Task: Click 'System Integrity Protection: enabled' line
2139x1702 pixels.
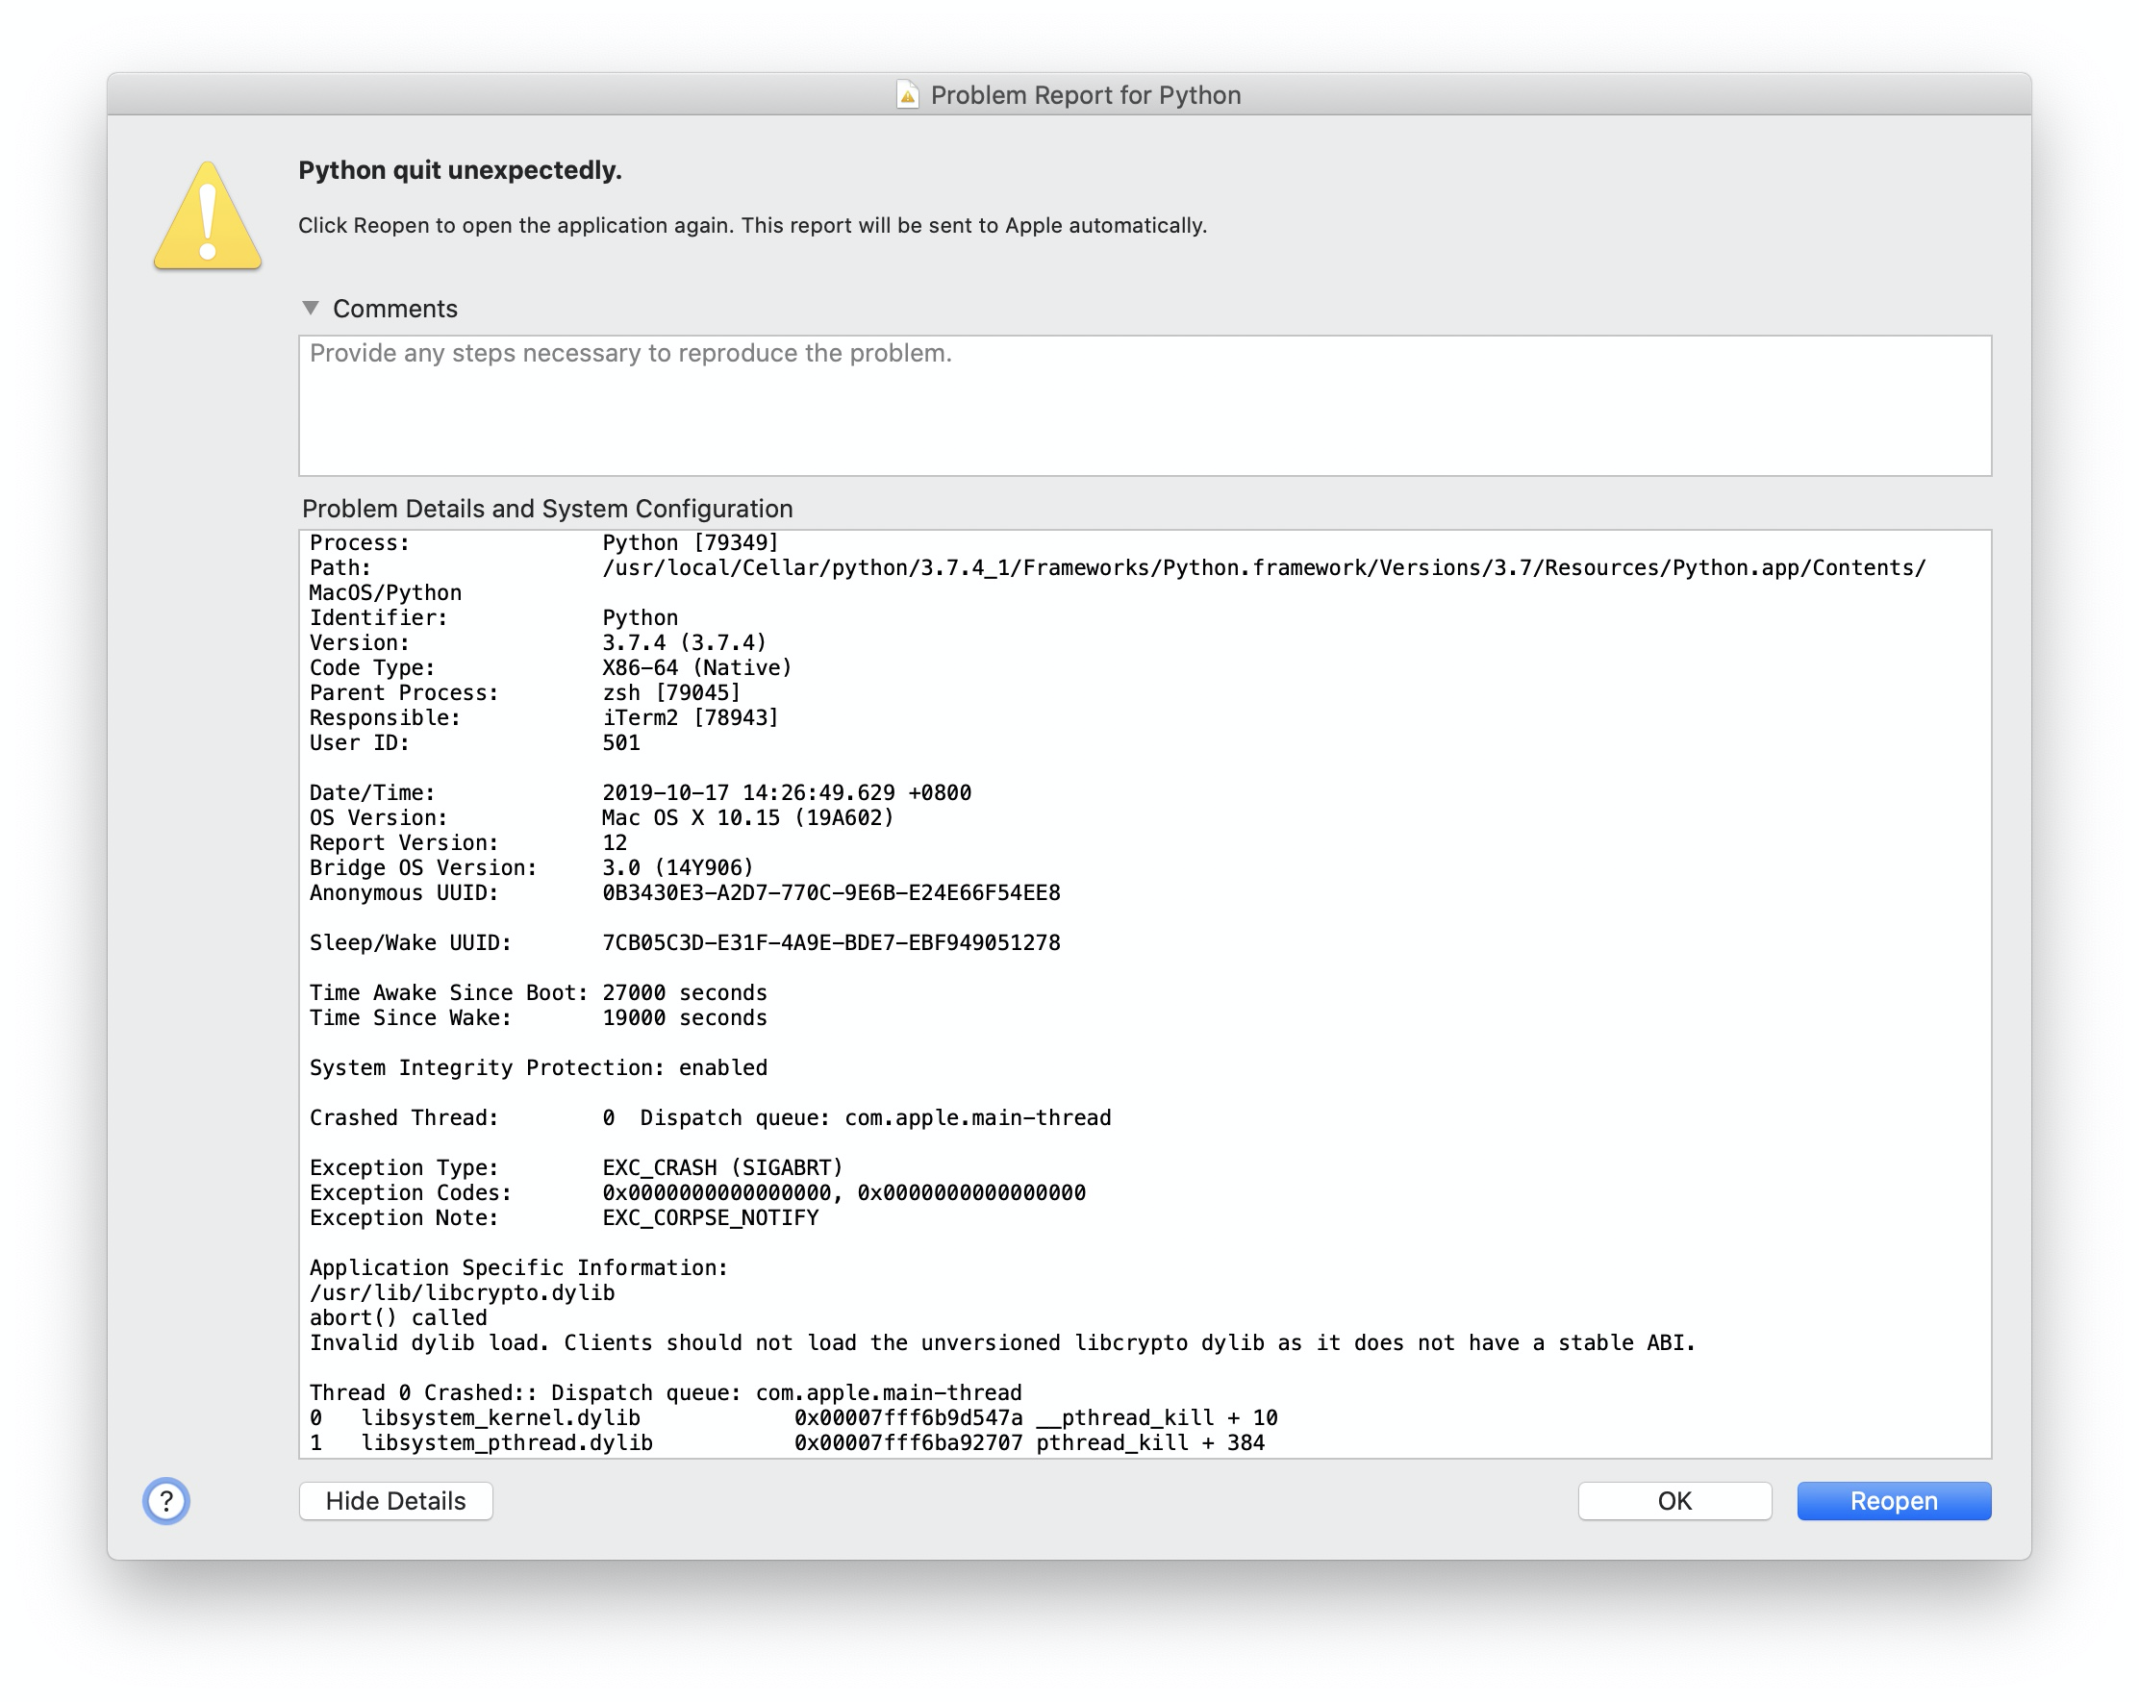Action: point(538,1067)
